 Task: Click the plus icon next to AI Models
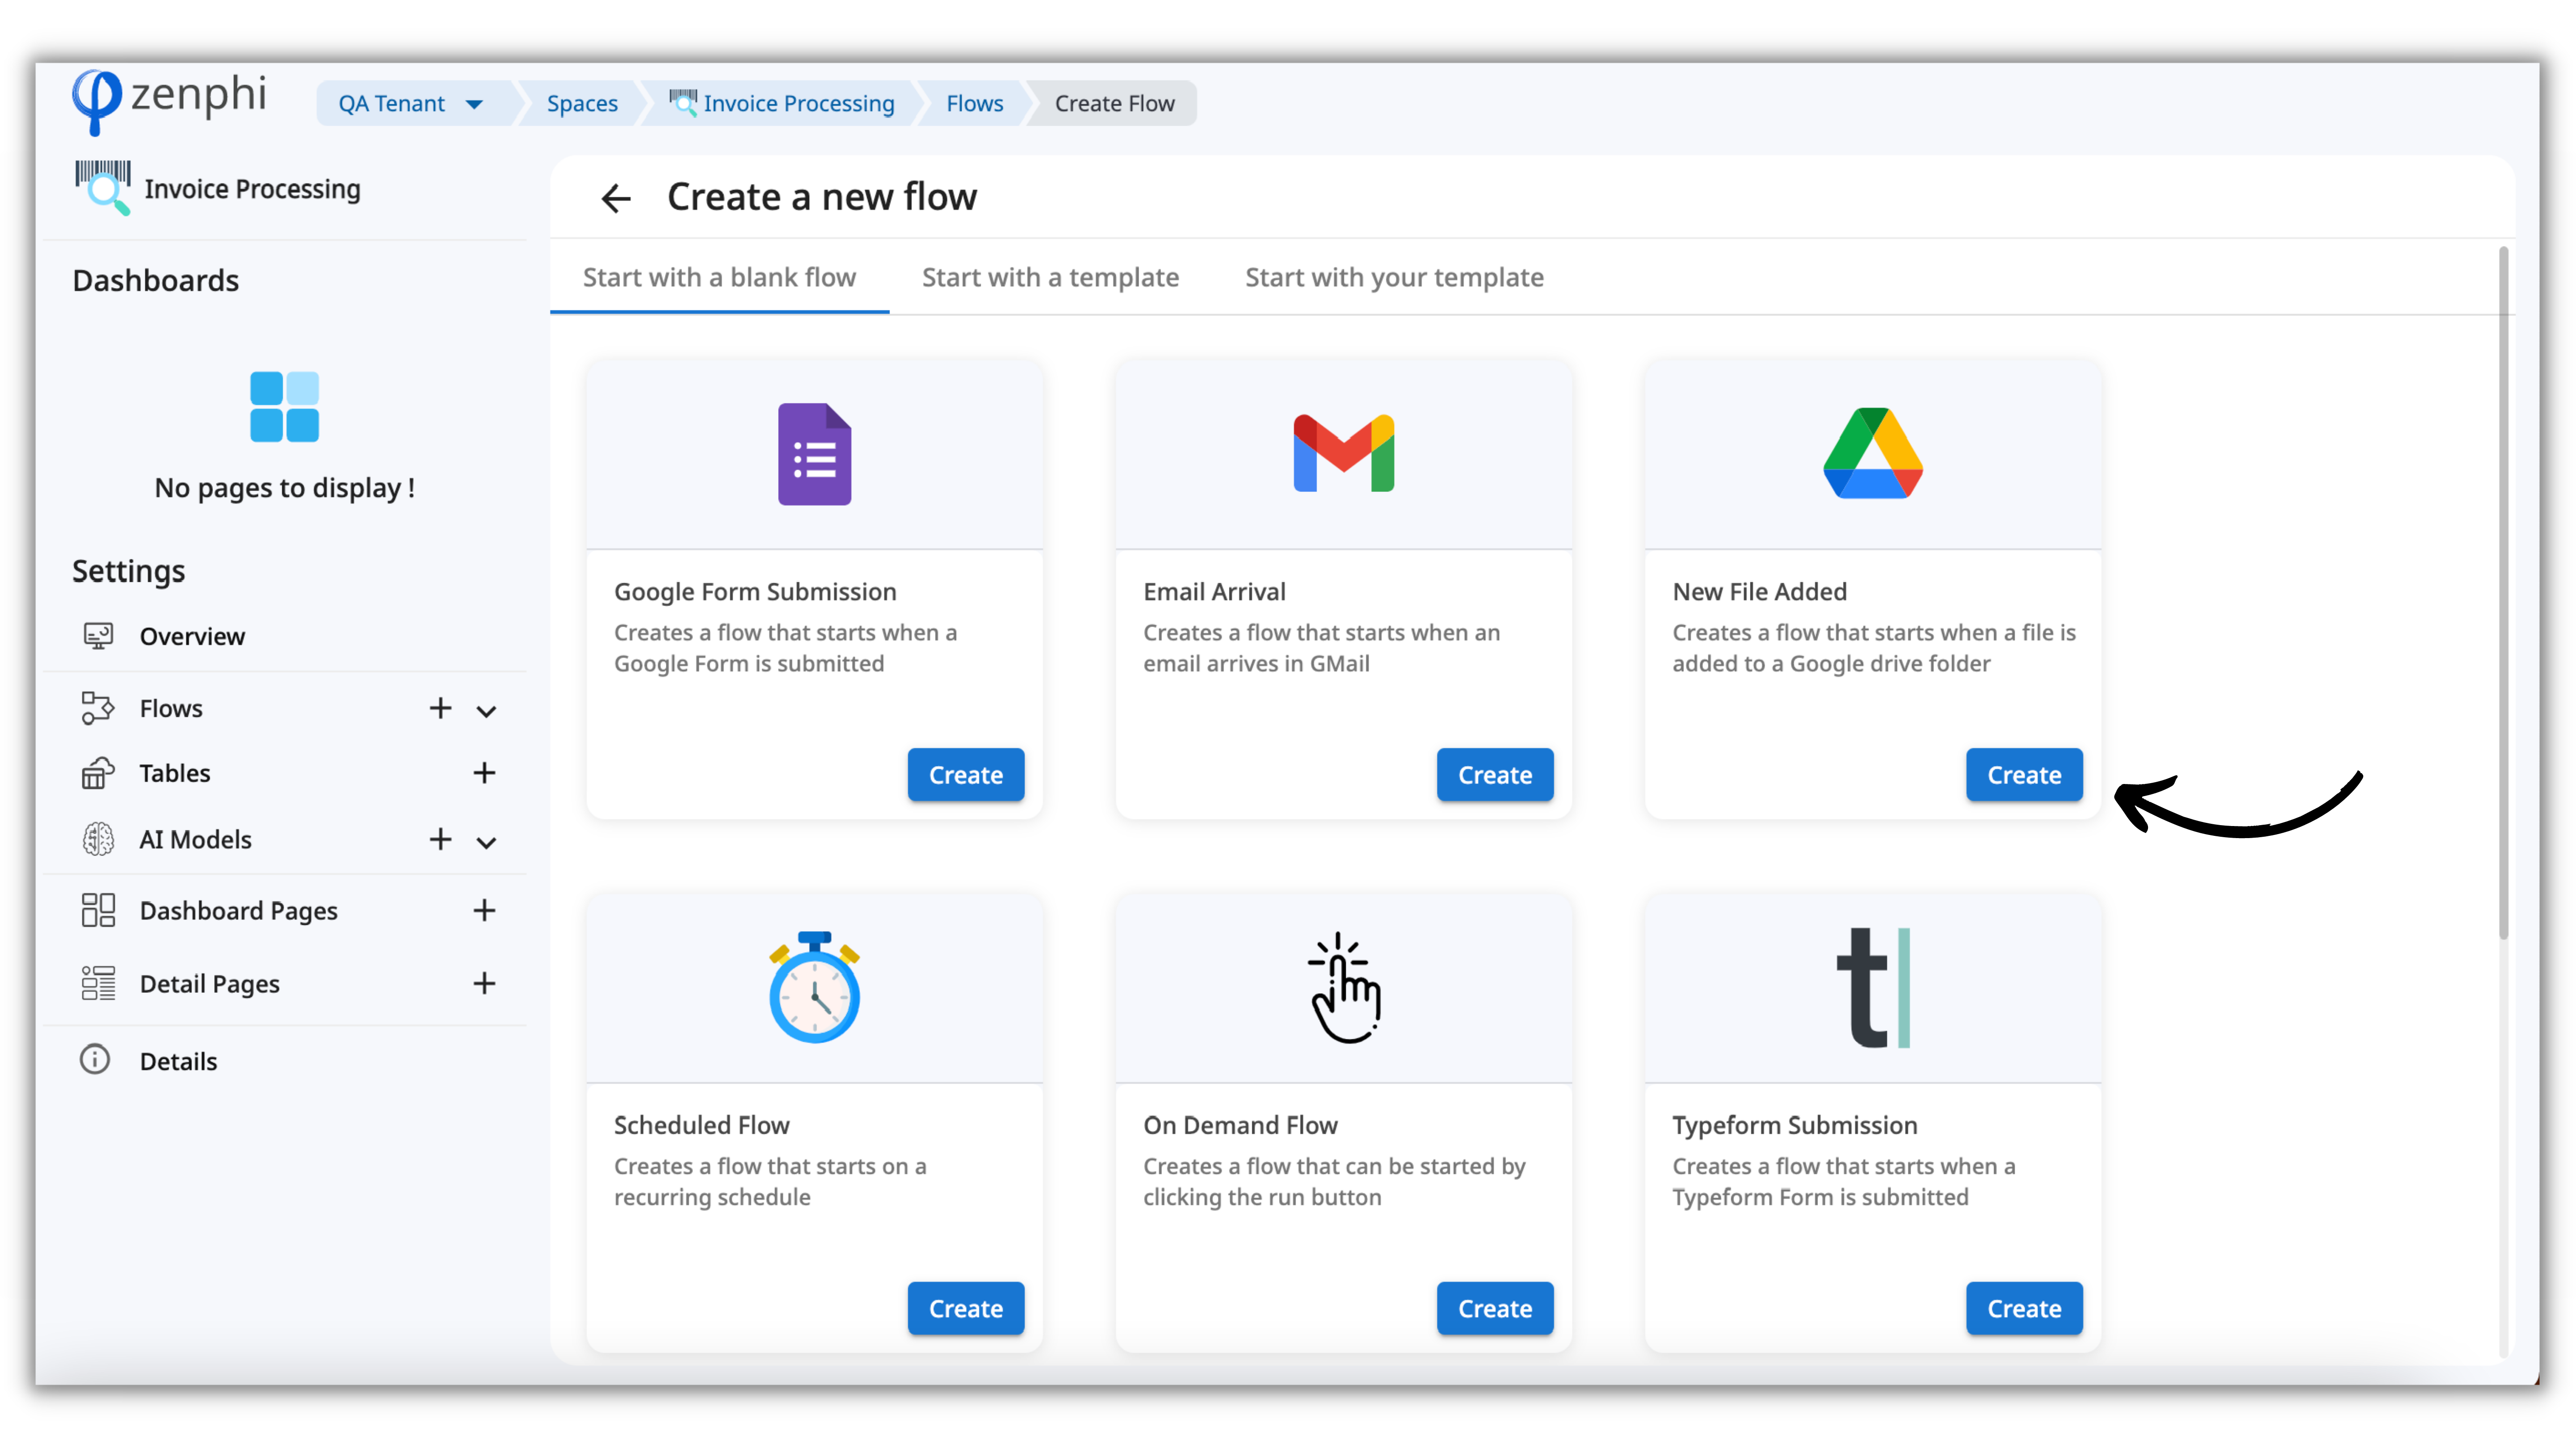(440, 839)
